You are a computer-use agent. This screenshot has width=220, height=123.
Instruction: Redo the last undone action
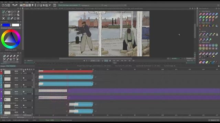16,5
